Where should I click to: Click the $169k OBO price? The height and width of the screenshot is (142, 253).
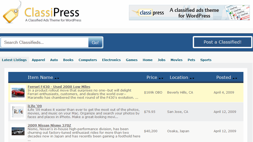(153, 93)
